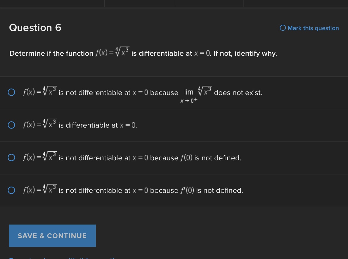This screenshot has width=348, height=259.
Task: Click the radio circle on the first answer row
Action: point(11,92)
